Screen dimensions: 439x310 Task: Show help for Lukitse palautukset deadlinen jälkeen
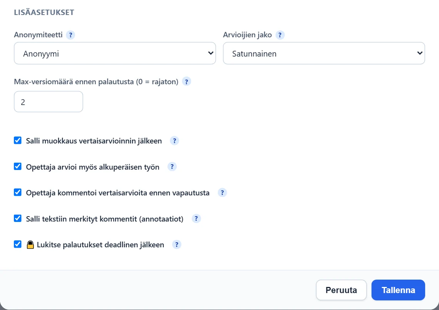pos(177,245)
